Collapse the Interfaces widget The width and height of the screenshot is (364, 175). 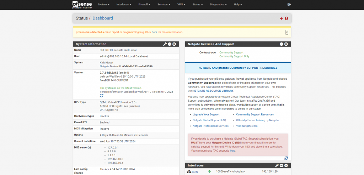coord(282,165)
